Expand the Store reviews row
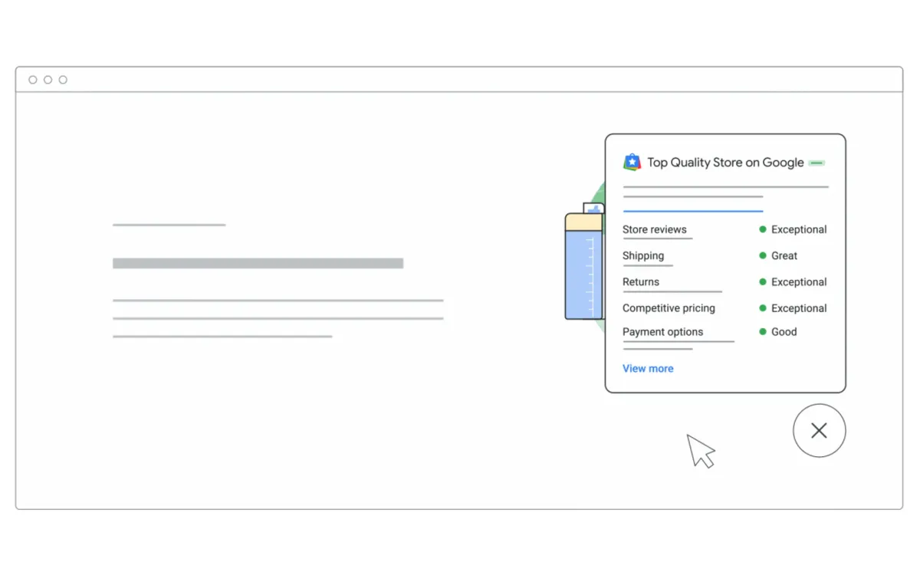This screenshot has width=920, height=575. (x=655, y=229)
